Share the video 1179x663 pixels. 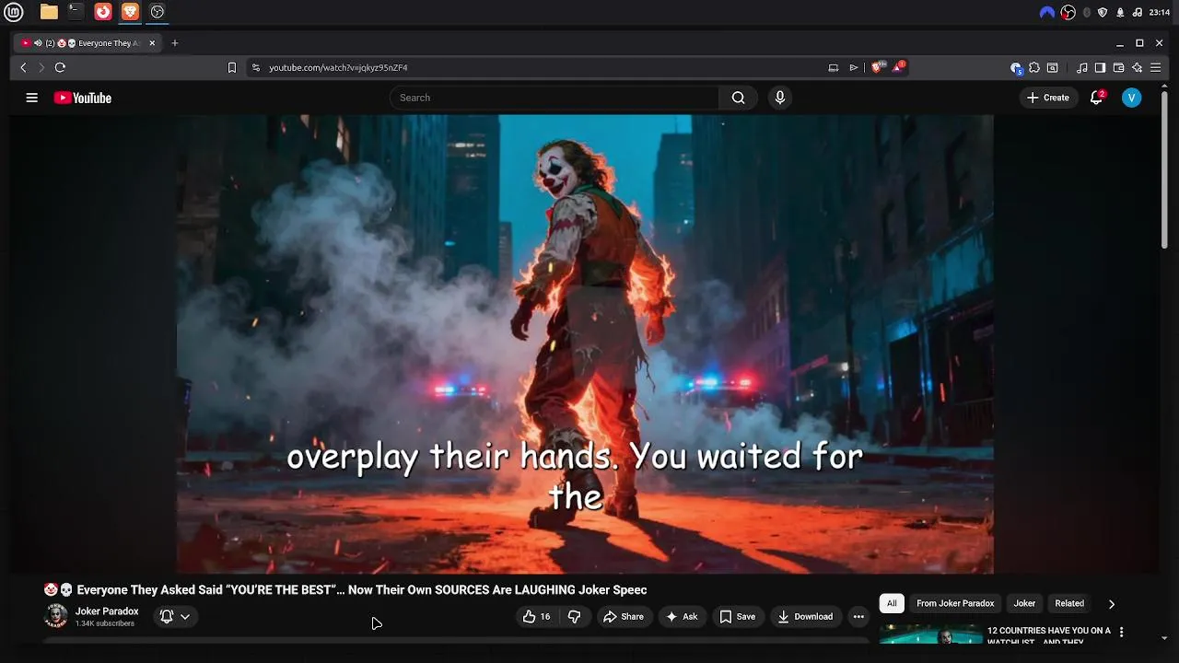pyautogui.click(x=624, y=617)
